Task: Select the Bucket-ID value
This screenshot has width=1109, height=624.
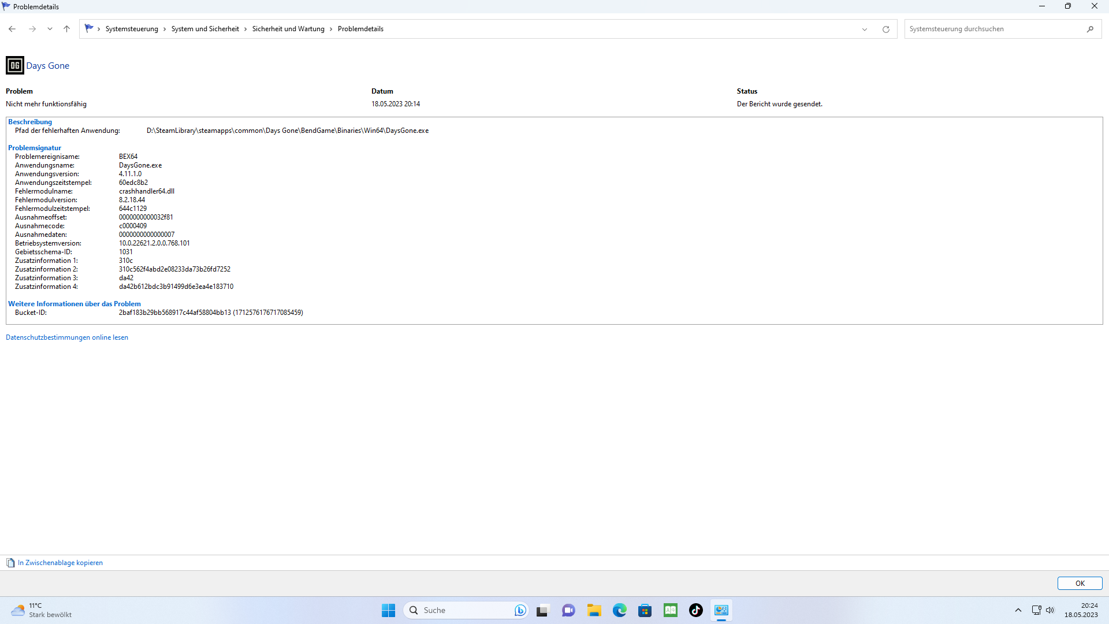Action: (211, 313)
